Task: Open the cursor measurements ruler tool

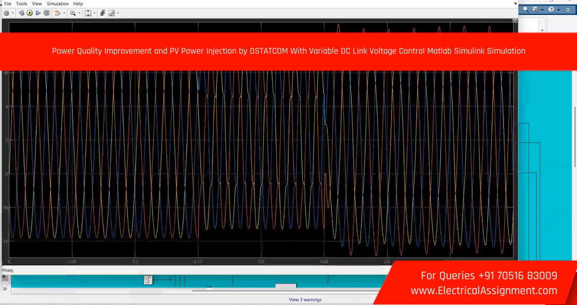Action: pyautogui.click(x=112, y=13)
